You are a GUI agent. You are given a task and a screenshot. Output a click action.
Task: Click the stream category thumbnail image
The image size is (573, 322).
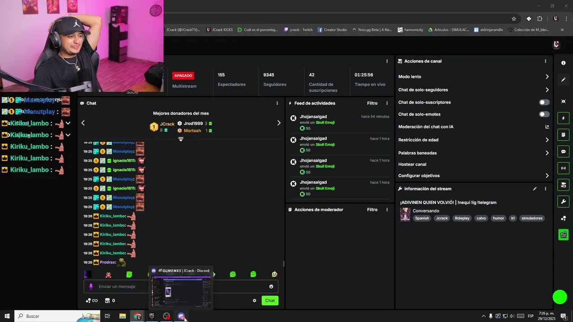click(405, 214)
